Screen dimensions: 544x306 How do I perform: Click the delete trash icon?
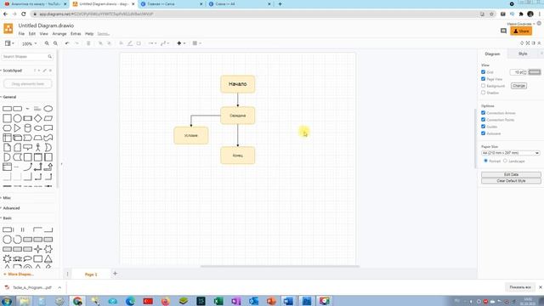88,43
